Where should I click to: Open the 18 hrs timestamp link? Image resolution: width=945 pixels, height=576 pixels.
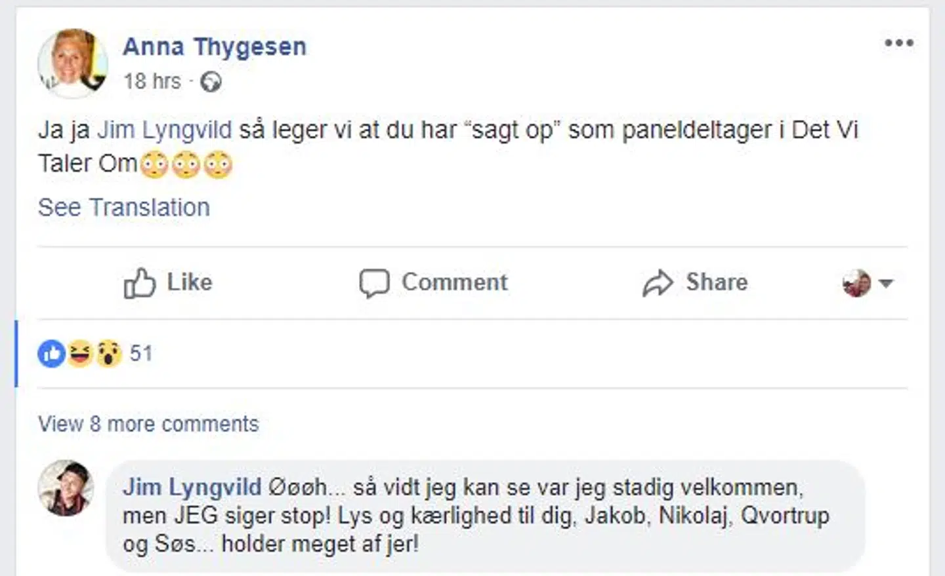152,82
